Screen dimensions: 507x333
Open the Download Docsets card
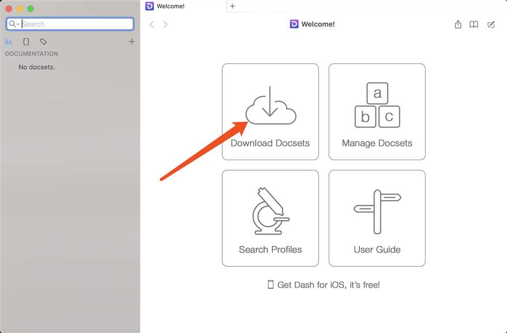click(x=270, y=112)
